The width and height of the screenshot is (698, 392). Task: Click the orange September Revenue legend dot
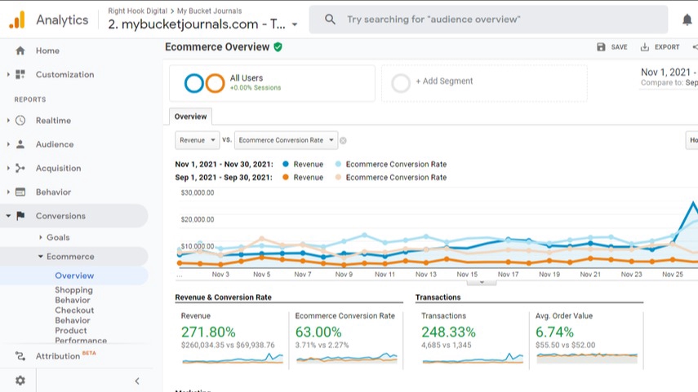pyautogui.click(x=286, y=178)
